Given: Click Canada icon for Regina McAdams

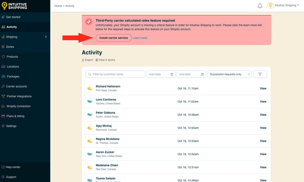Looking at the screenshot, I should (x=89, y=141).
